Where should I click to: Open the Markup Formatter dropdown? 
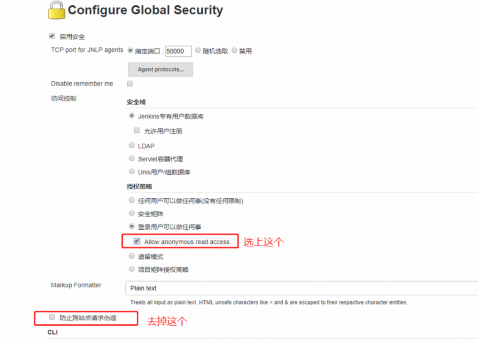click(x=301, y=288)
